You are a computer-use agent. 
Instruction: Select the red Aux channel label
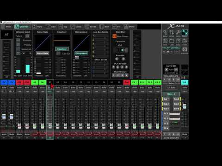[x=127, y=83]
